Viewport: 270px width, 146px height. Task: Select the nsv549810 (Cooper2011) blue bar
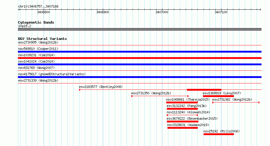(140, 52)
